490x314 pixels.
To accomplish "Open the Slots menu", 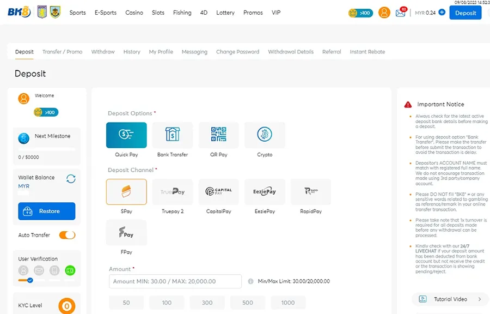I will coord(158,13).
